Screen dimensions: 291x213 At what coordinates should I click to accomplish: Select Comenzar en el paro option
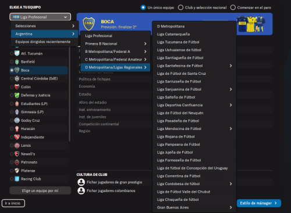point(233,8)
